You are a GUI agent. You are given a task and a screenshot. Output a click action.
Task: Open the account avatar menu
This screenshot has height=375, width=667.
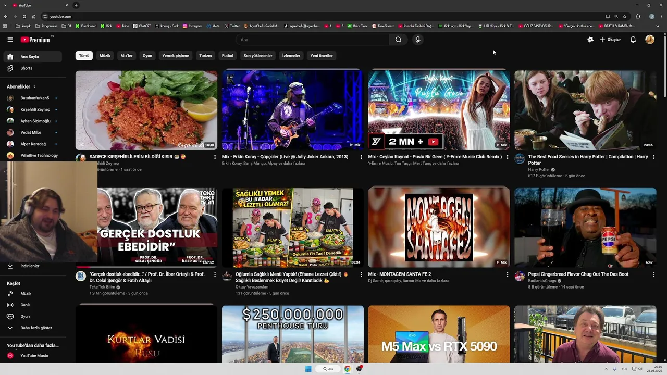point(650,40)
